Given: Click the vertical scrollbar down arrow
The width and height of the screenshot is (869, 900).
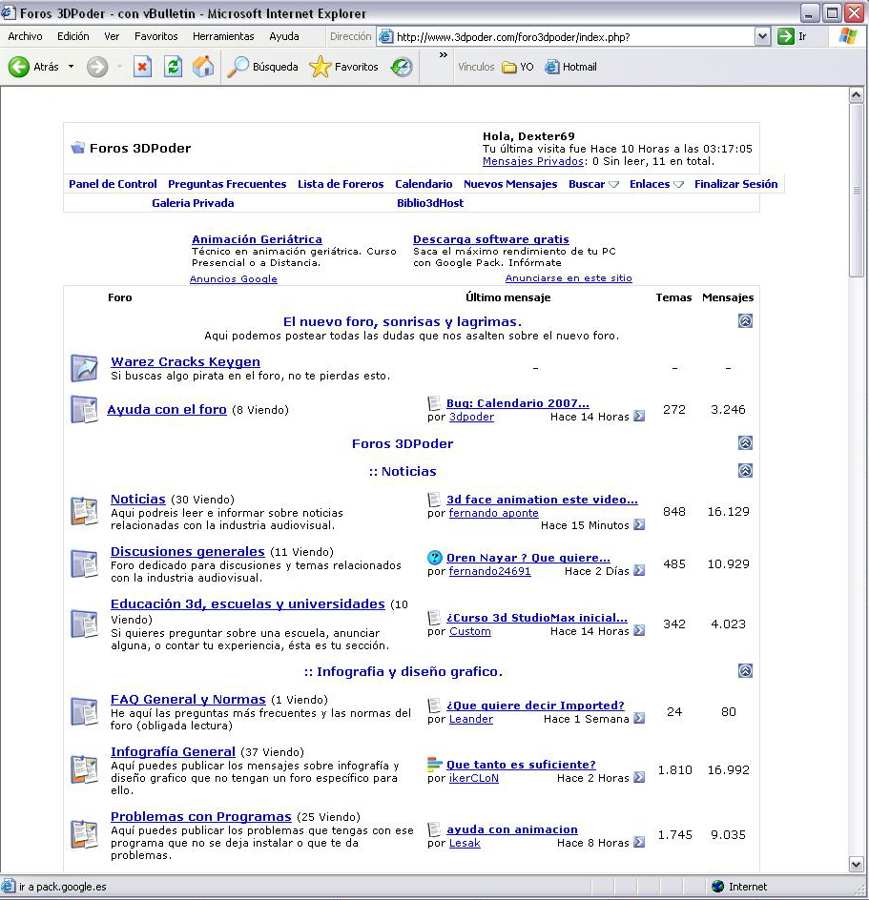Looking at the screenshot, I should (x=856, y=864).
